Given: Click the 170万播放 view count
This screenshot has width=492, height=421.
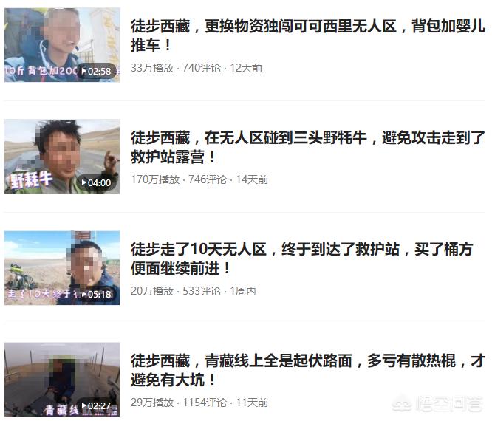Looking at the screenshot, I should tap(155, 179).
